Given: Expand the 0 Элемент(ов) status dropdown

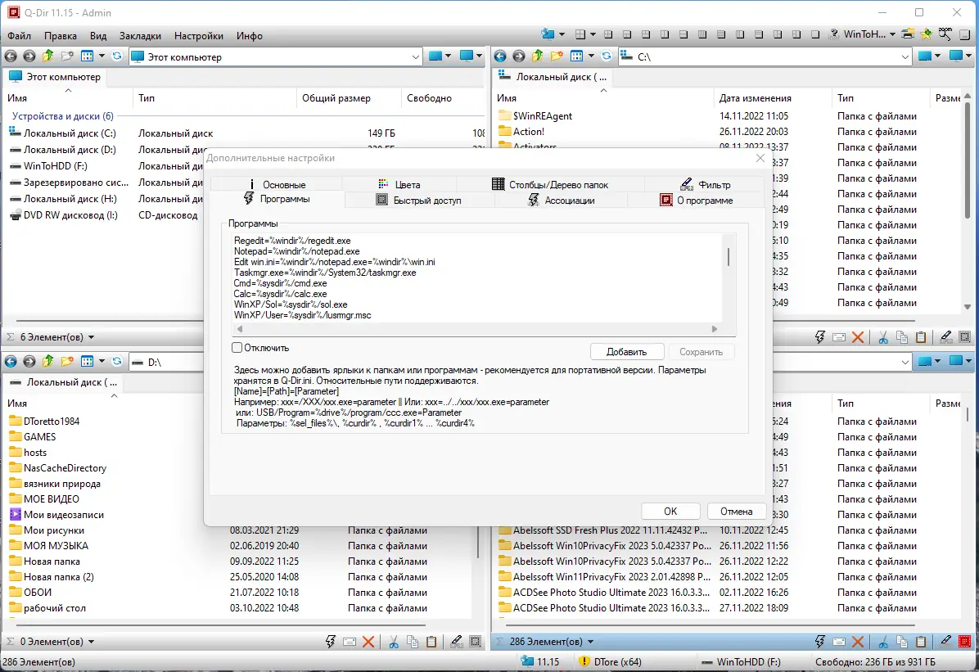Looking at the screenshot, I should point(91,642).
